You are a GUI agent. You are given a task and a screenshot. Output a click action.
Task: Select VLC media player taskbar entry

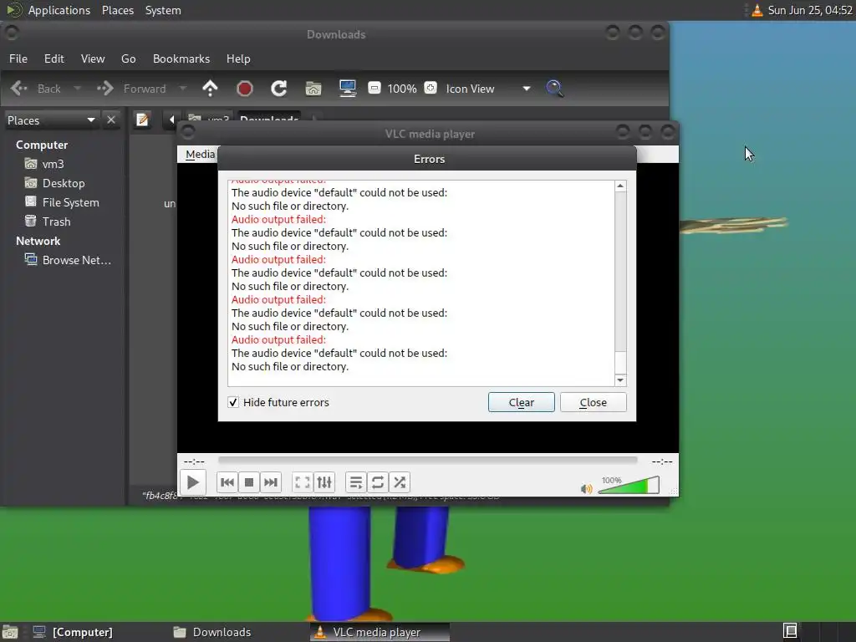[x=380, y=632]
